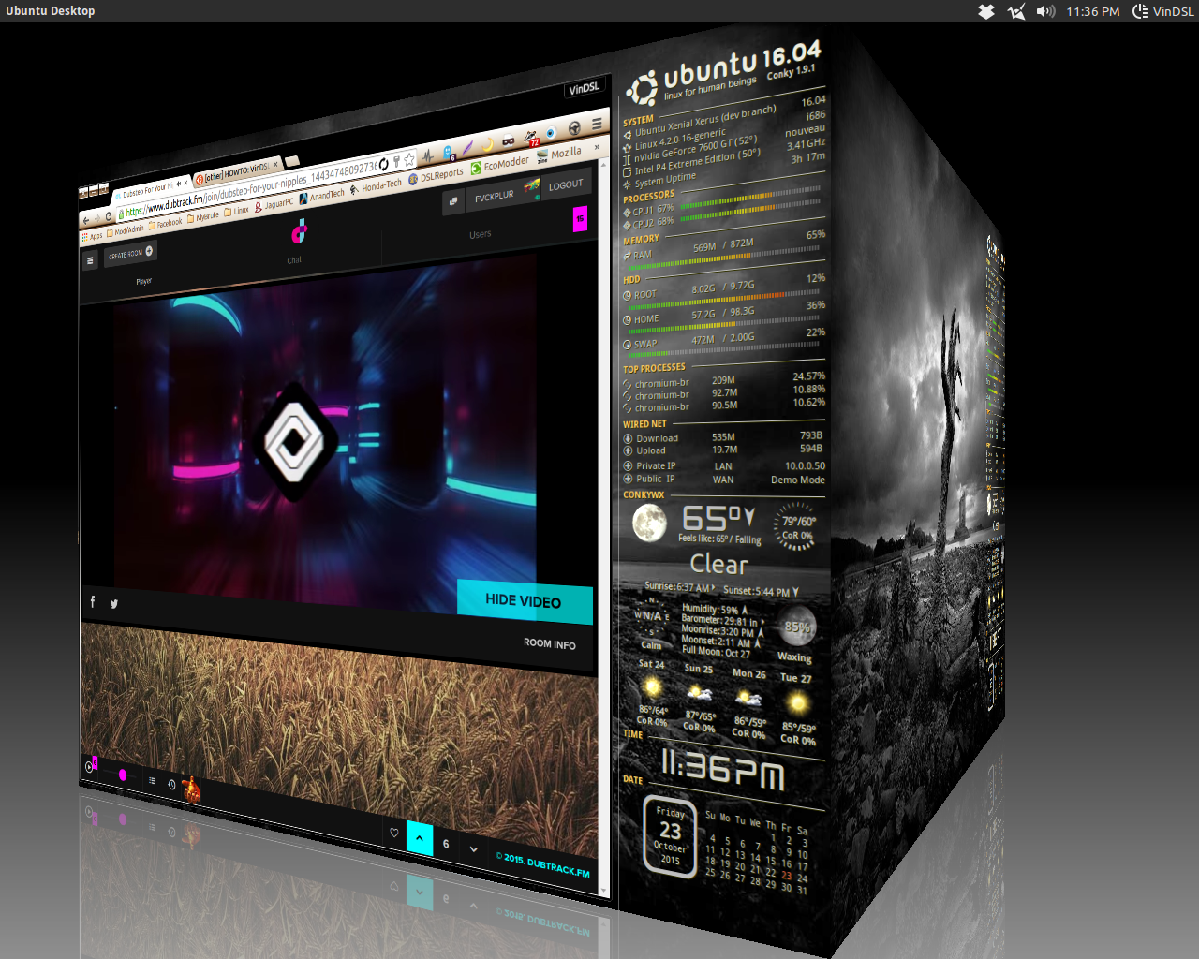Screen dimensions: 1199x959
Task: Open the AnandTech bookmark
Action: tap(322, 195)
